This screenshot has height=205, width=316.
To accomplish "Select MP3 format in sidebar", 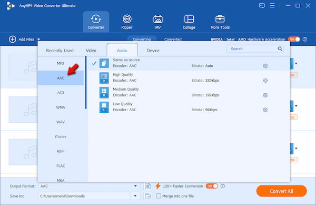I will pyautogui.click(x=61, y=63).
